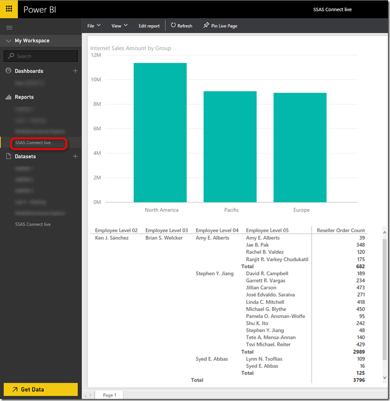This screenshot has height=401, width=390.
Task: Select the Europe bar in chart
Action: [x=300, y=148]
